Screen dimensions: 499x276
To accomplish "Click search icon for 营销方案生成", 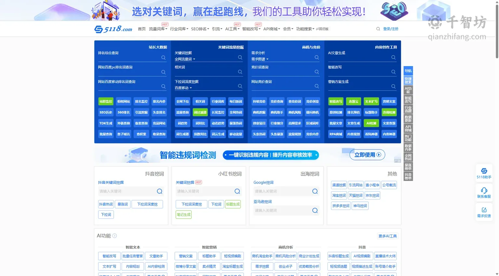I will pyautogui.click(x=393, y=86).
